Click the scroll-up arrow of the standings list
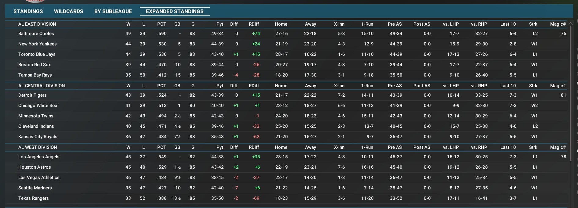This screenshot has height=208, width=578. [570, 23]
